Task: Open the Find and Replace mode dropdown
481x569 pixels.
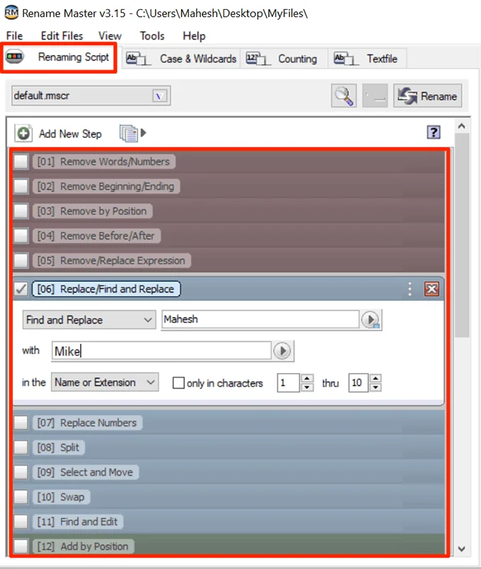Action: coord(89,320)
